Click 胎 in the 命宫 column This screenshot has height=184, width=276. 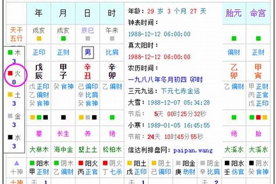(258, 134)
